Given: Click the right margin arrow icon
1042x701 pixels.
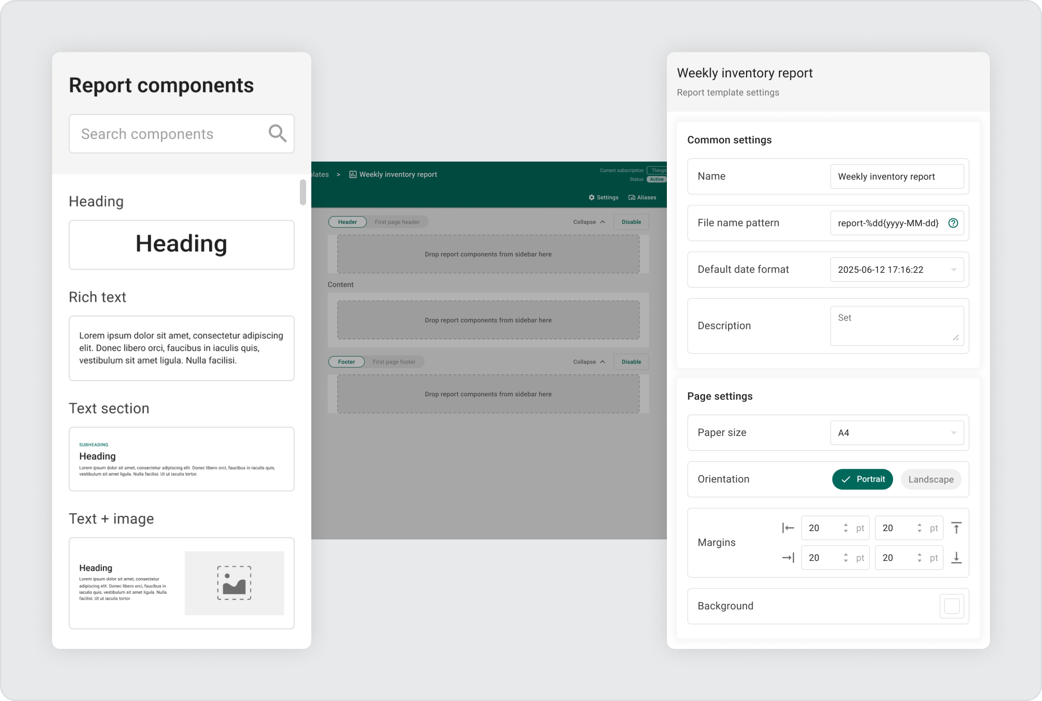Looking at the screenshot, I should (788, 558).
